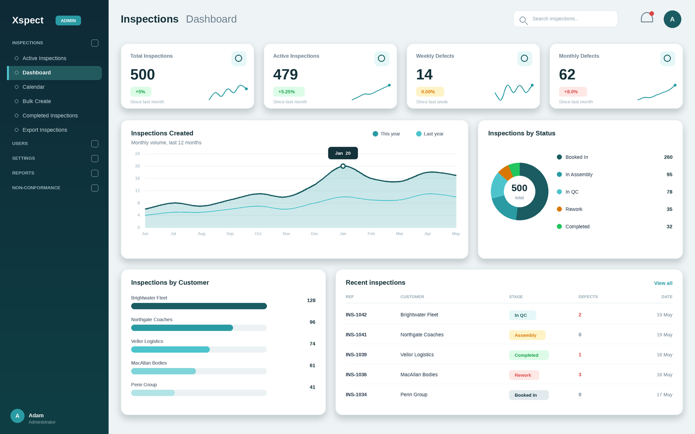The width and height of the screenshot is (695, 434).
Task: Click the Jan 20 chart data point
Action: (x=343, y=166)
